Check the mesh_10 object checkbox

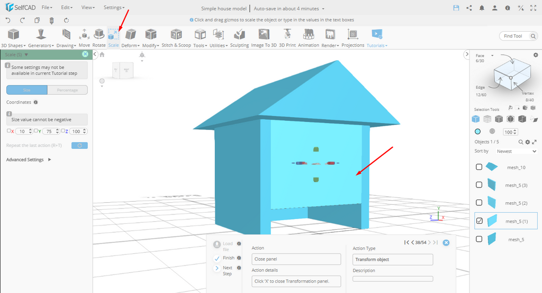coord(479,167)
